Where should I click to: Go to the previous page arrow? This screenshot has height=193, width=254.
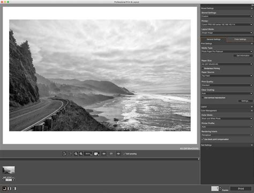tap(104, 154)
